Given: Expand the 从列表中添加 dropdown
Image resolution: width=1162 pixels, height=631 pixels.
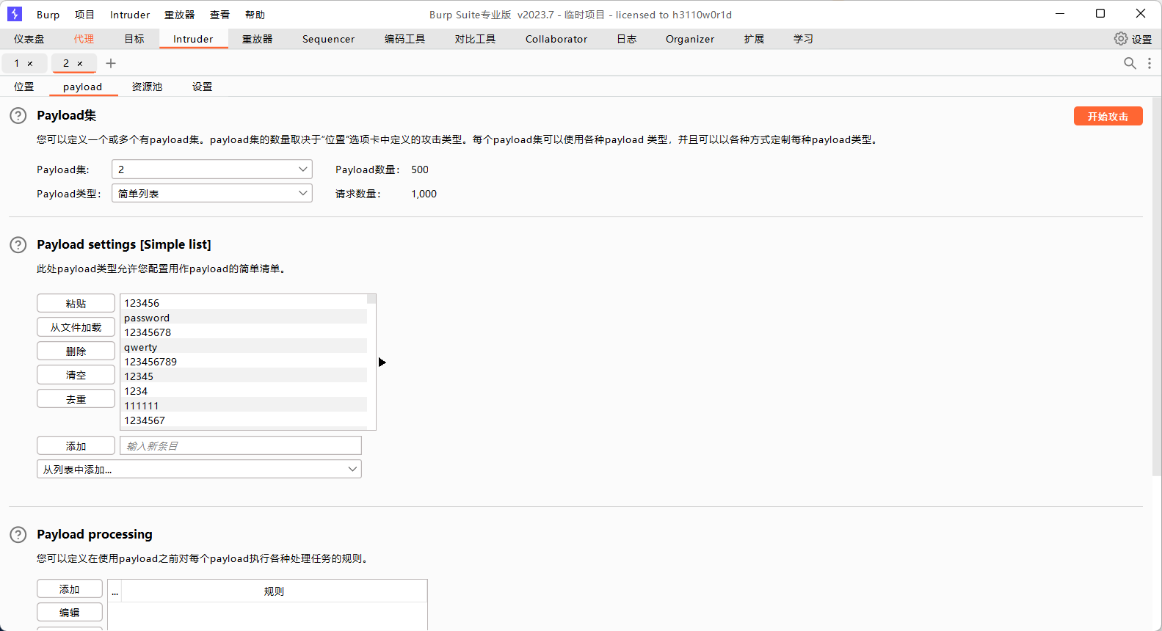Looking at the screenshot, I should point(199,469).
